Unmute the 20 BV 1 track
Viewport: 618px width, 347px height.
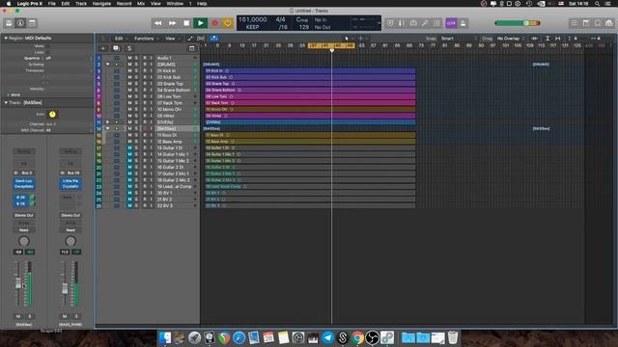click(x=129, y=193)
